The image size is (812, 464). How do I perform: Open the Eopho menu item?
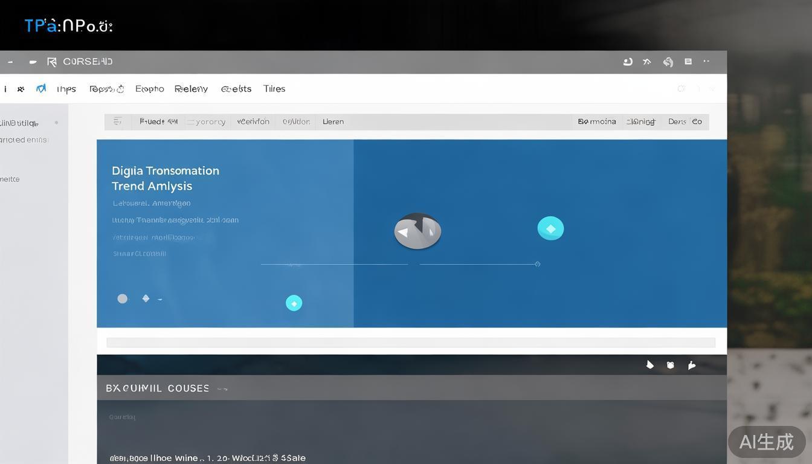149,89
